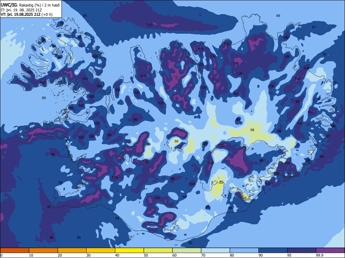The height and width of the screenshot is (258, 345).
Task: Select the medium blue 90–95 legend swatch
Action: (x=273, y=250)
